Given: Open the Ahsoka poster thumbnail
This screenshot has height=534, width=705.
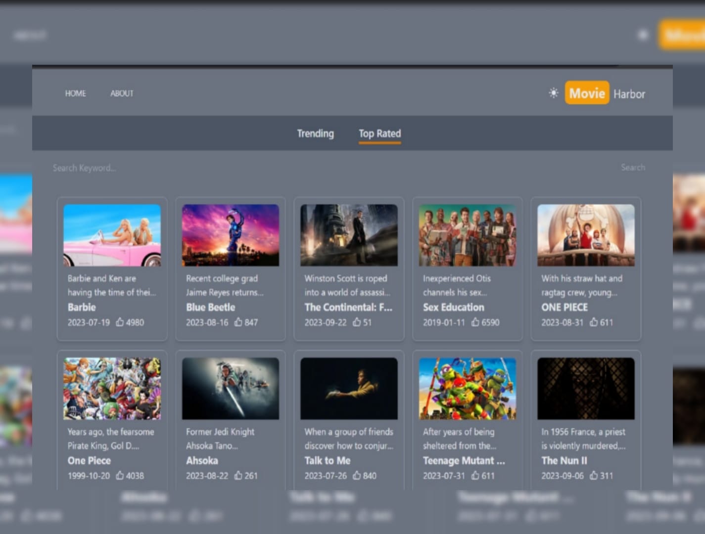Looking at the screenshot, I should coord(231,389).
